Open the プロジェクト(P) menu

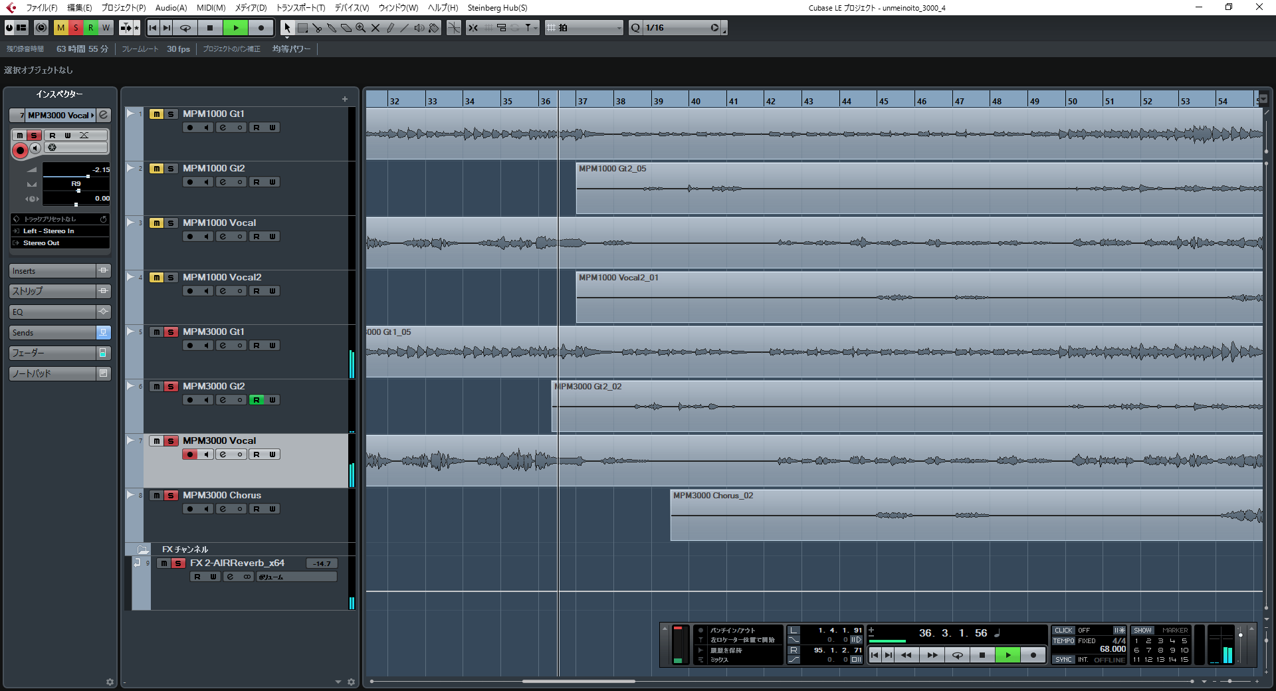pos(124,8)
